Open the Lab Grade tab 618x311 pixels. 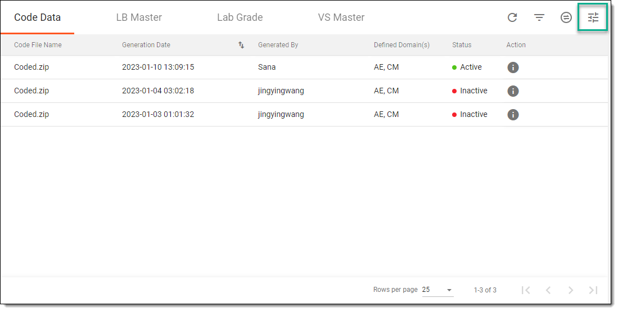click(240, 17)
